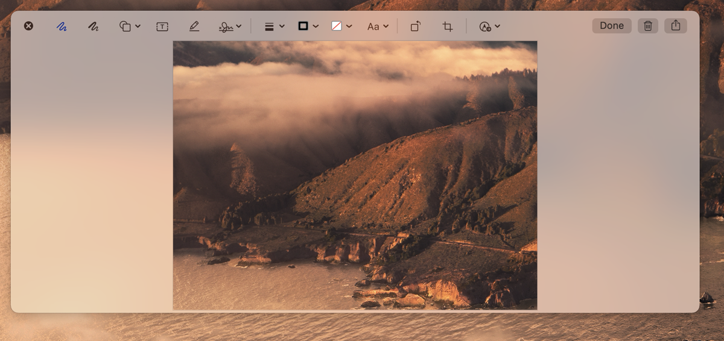Activate the Crop tool
The height and width of the screenshot is (341, 724).
click(x=447, y=27)
